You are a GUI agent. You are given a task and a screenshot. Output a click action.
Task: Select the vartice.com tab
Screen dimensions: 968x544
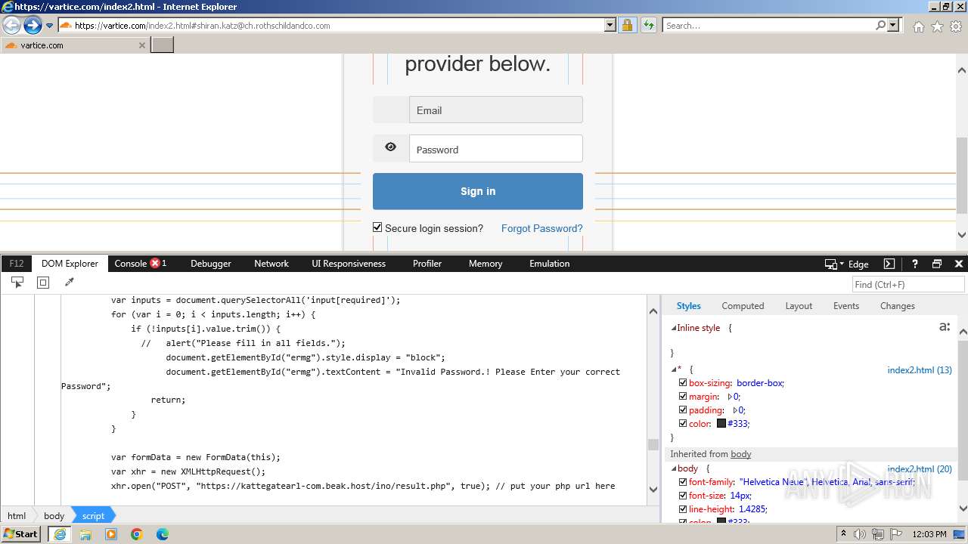coord(74,45)
